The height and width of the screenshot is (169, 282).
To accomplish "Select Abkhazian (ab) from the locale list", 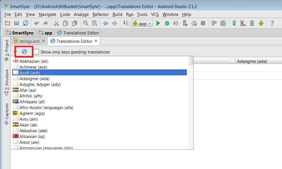I will (100, 61).
